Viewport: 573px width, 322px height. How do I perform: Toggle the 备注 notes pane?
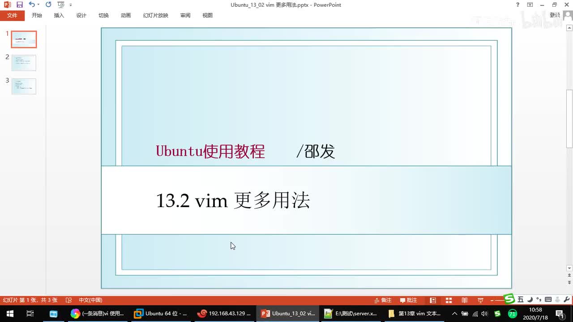coord(383,300)
